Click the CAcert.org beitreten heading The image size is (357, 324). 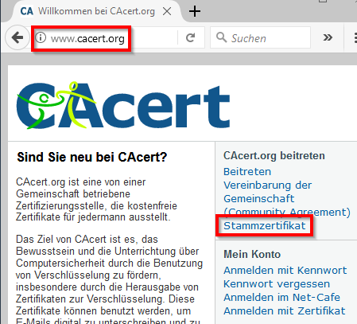tap(274, 156)
